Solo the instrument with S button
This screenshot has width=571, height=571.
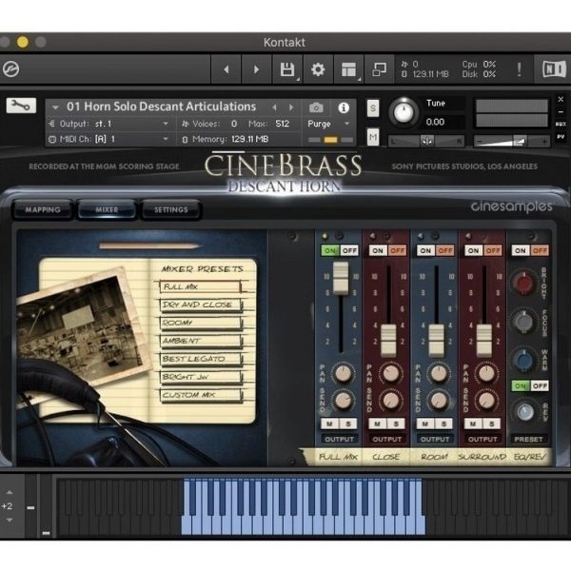(373, 108)
